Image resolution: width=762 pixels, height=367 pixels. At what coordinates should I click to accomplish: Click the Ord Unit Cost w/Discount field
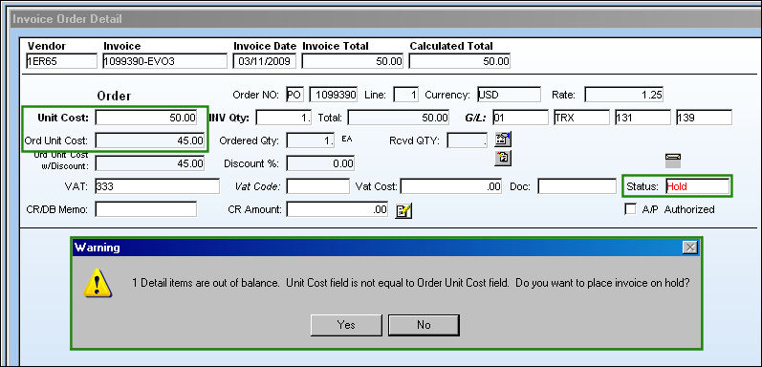pyautogui.click(x=150, y=163)
